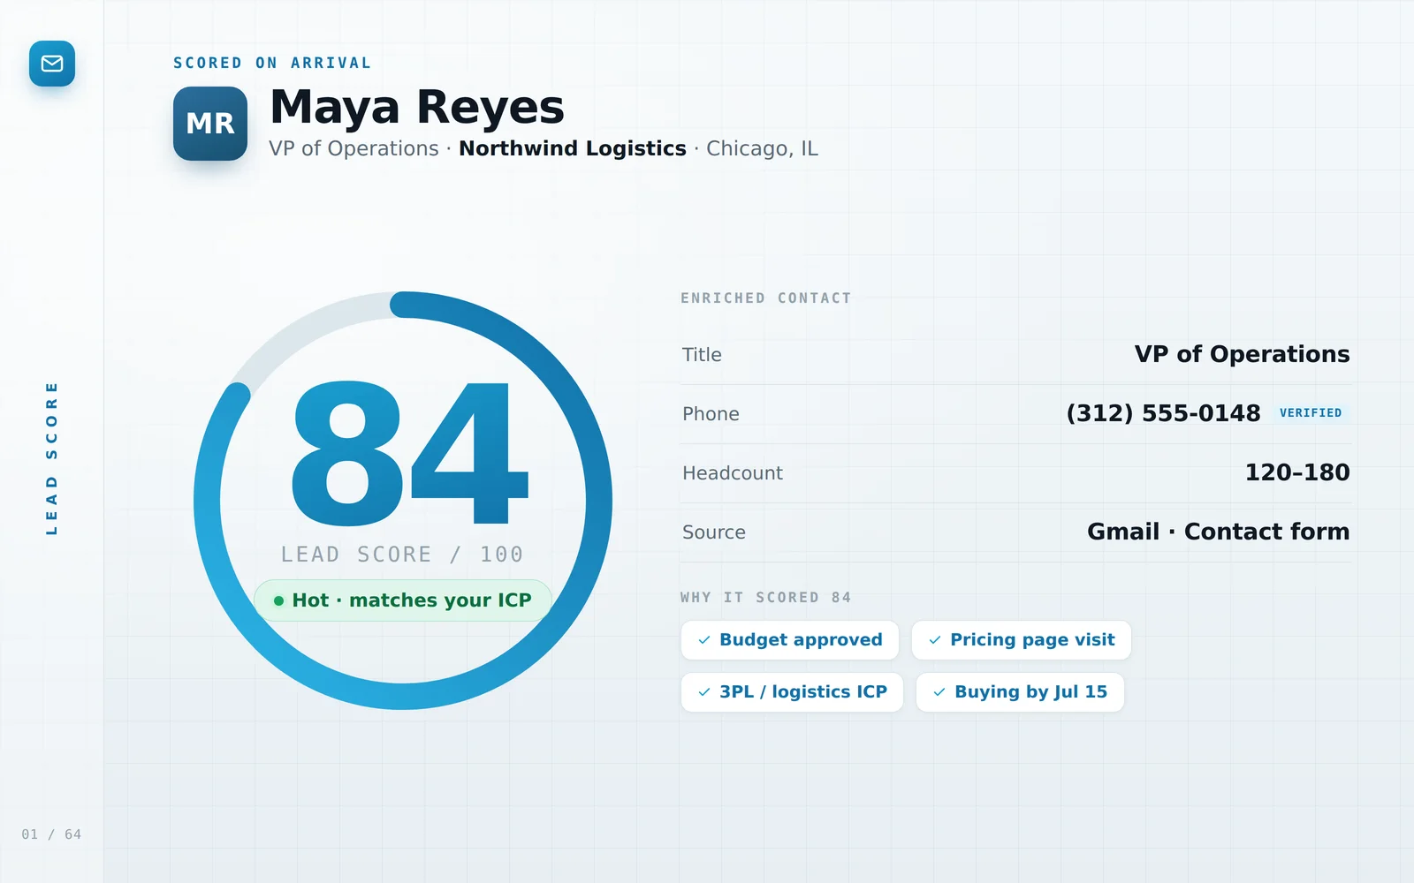
Task: Click the Source row label
Action: pos(714,532)
